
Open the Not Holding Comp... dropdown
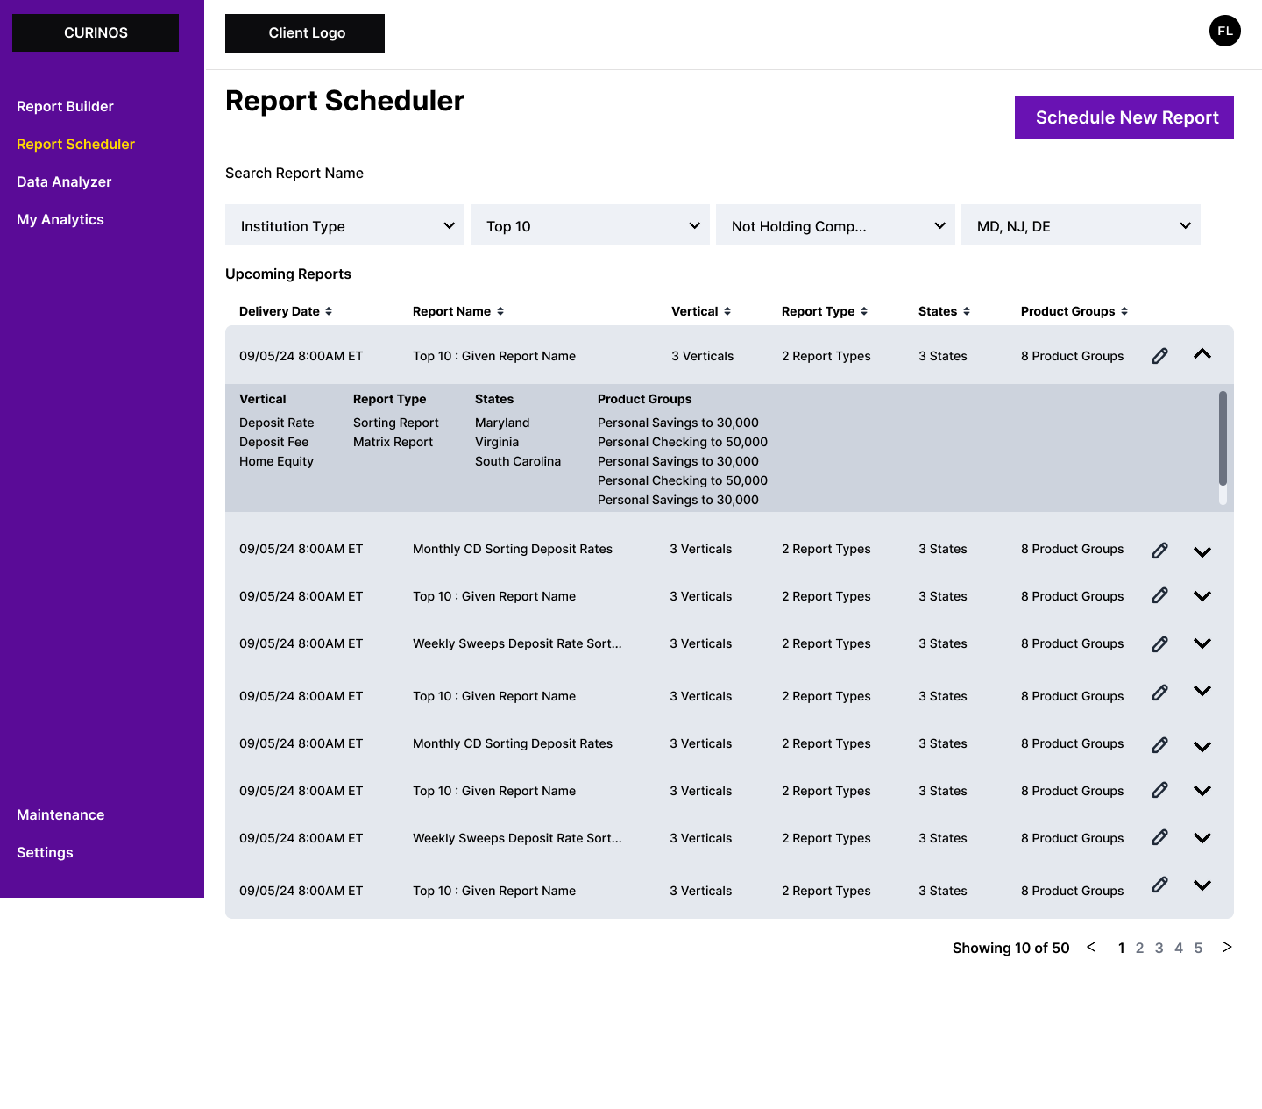(835, 225)
